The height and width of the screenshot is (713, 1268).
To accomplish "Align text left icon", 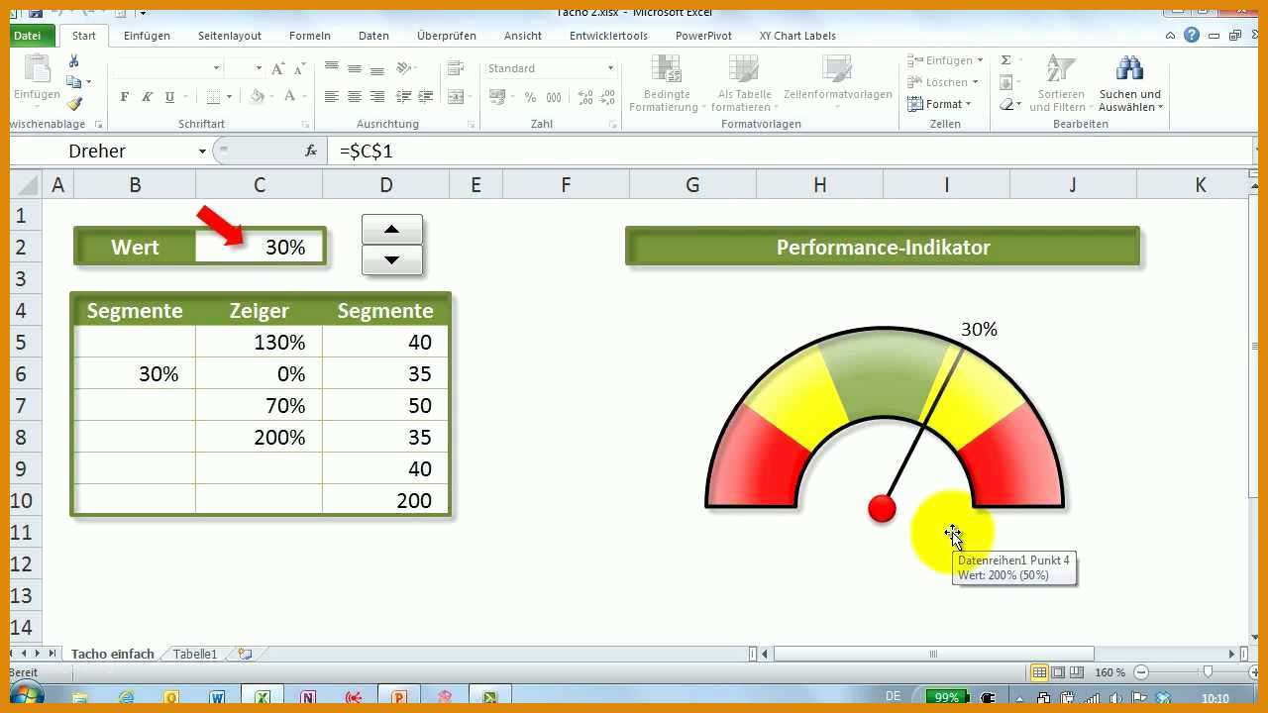I will pyautogui.click(x=332, y=97).
